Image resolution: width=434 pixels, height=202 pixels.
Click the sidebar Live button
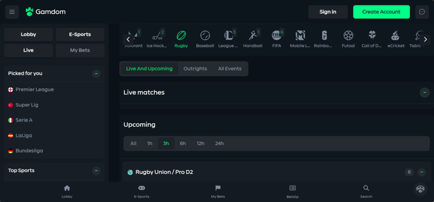coord(28,51)
